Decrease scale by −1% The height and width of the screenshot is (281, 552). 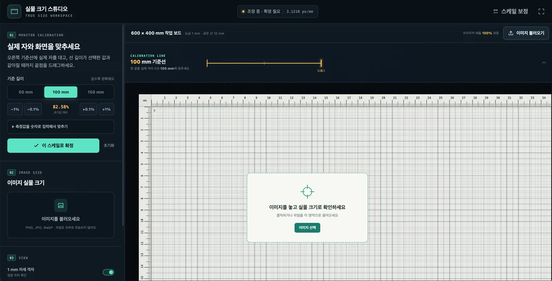pos(15,109)
